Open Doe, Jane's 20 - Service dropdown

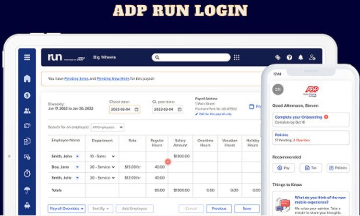click(102, 167)
